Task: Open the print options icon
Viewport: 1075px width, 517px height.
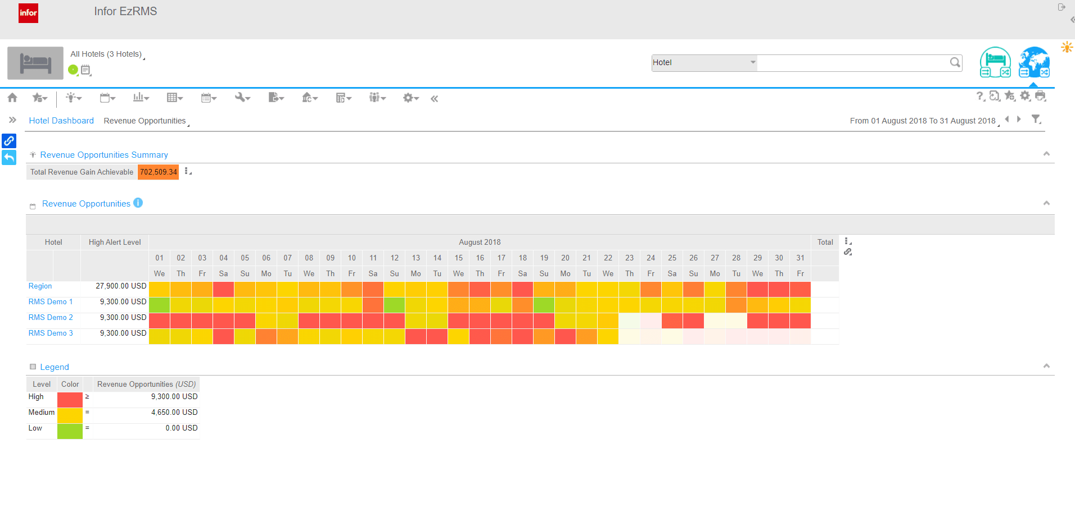Action: (x=1040, y=97)
